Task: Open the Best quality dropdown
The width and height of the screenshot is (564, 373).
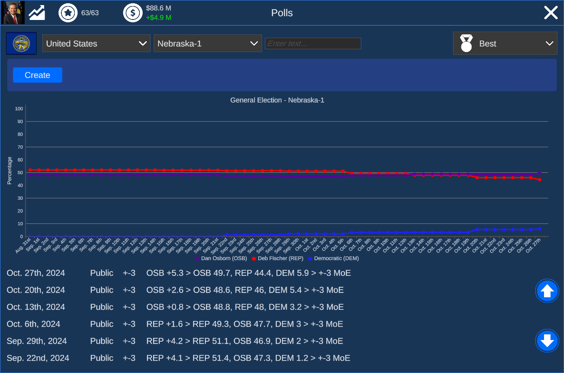Action: click(505, 43)
